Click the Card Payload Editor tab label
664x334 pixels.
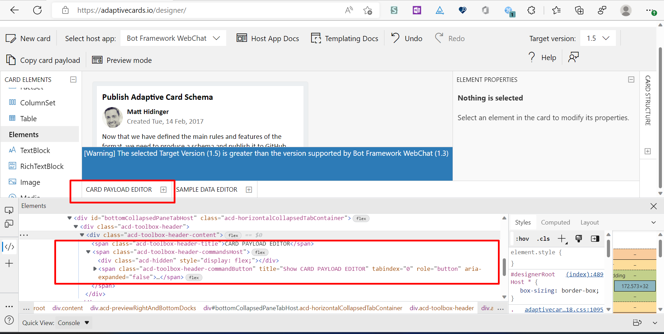click(x=119, y=190)
